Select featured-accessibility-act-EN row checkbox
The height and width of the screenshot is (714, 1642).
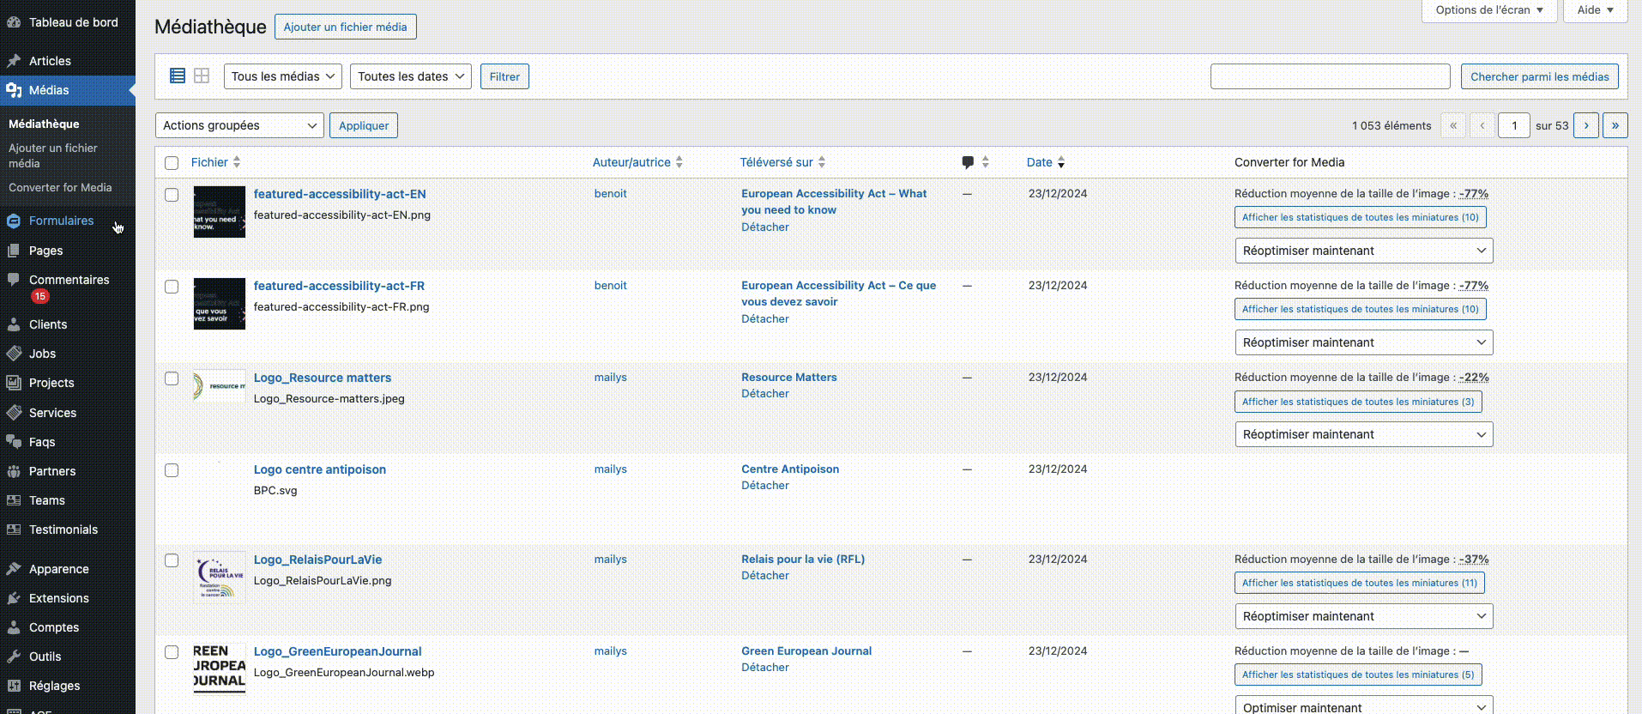tap(172, 195)
